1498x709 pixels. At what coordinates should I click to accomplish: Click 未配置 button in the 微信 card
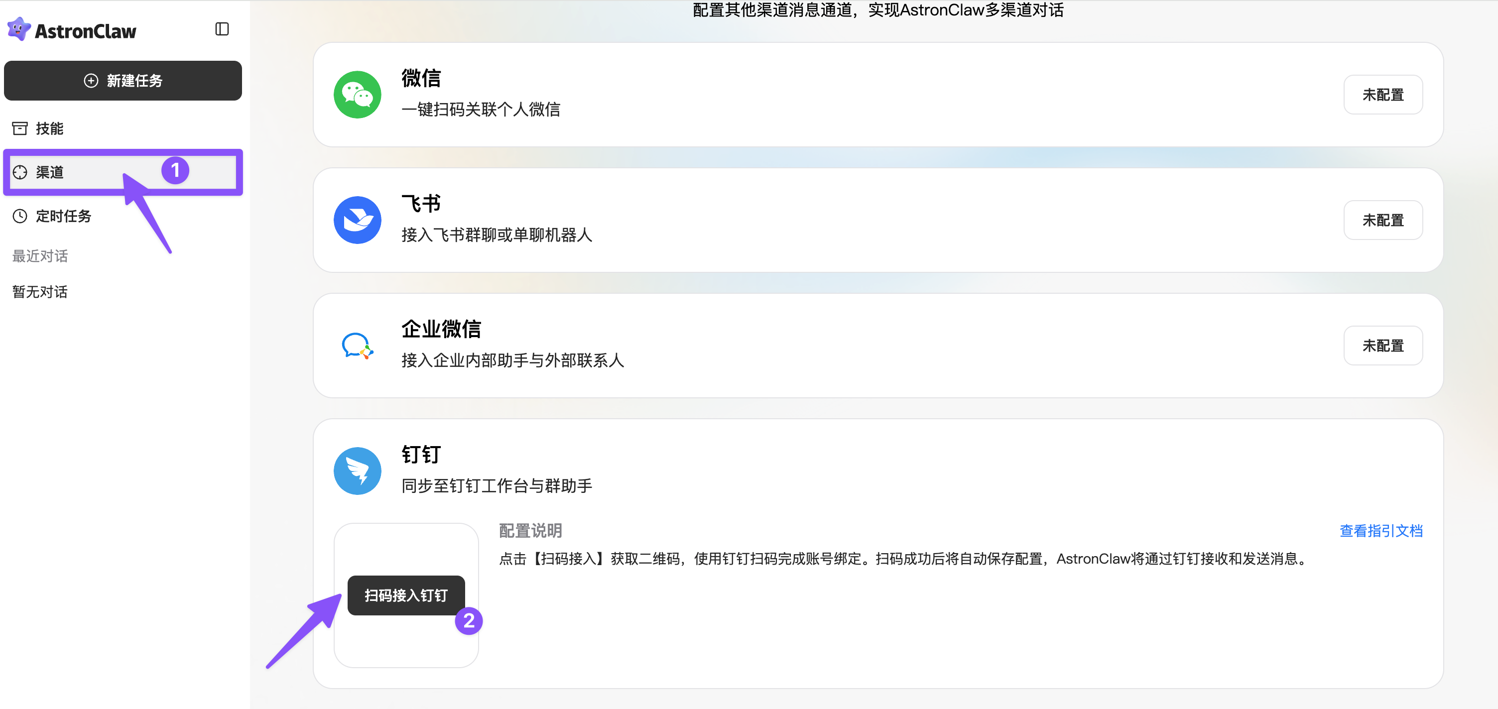(x=1383, y=95)
